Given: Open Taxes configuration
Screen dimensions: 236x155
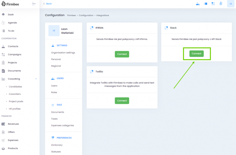Looking at the screenshot, I should 54,119.
